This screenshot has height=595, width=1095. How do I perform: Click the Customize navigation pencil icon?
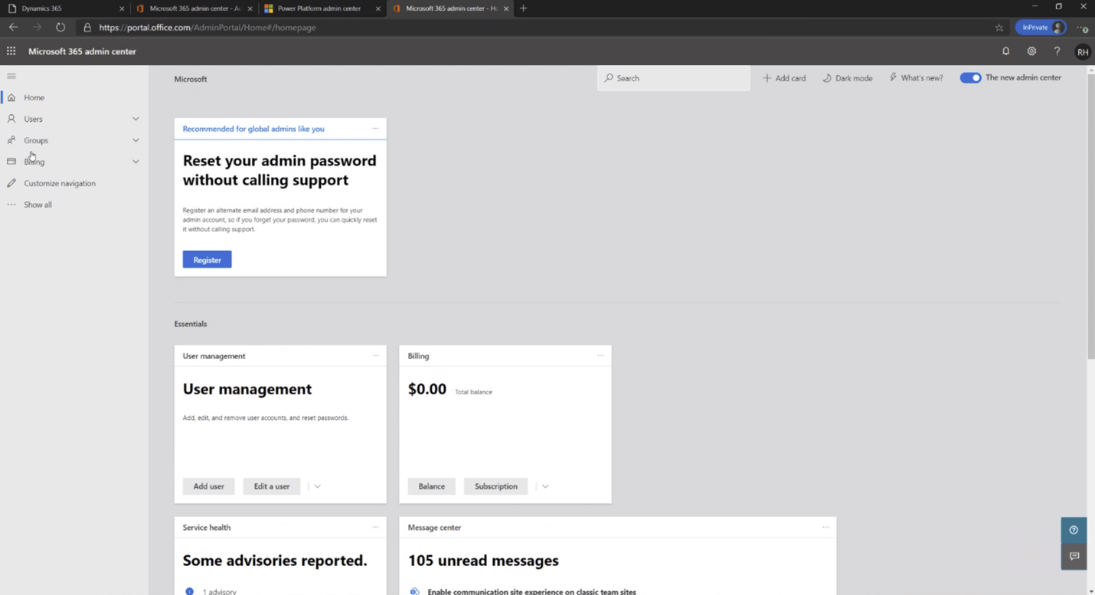pos(11,183)
